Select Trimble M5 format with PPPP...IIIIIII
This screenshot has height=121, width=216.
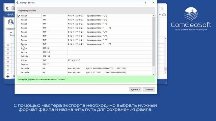point(84,69)
